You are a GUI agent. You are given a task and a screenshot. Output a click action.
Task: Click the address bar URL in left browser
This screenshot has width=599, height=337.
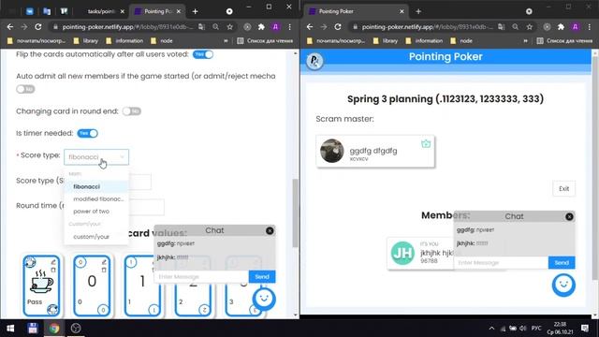(128, 27)
